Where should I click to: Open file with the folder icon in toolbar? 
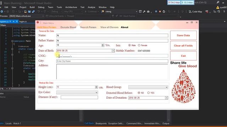(26, 12)
